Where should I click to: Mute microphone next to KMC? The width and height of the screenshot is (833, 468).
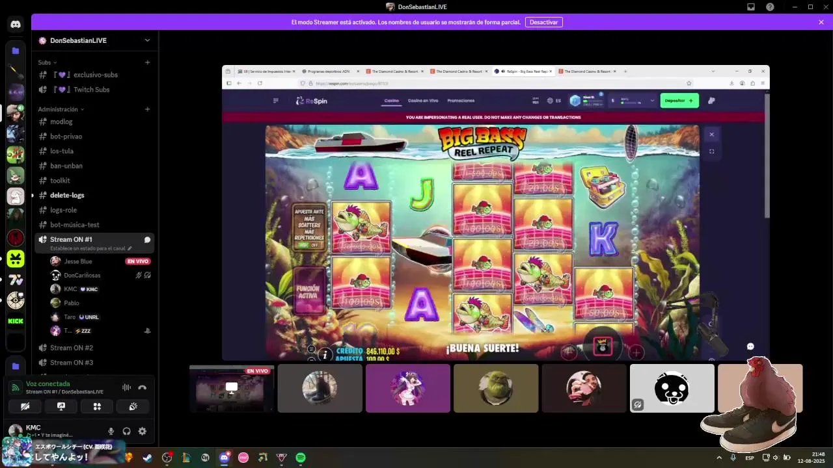click(111, 431)
